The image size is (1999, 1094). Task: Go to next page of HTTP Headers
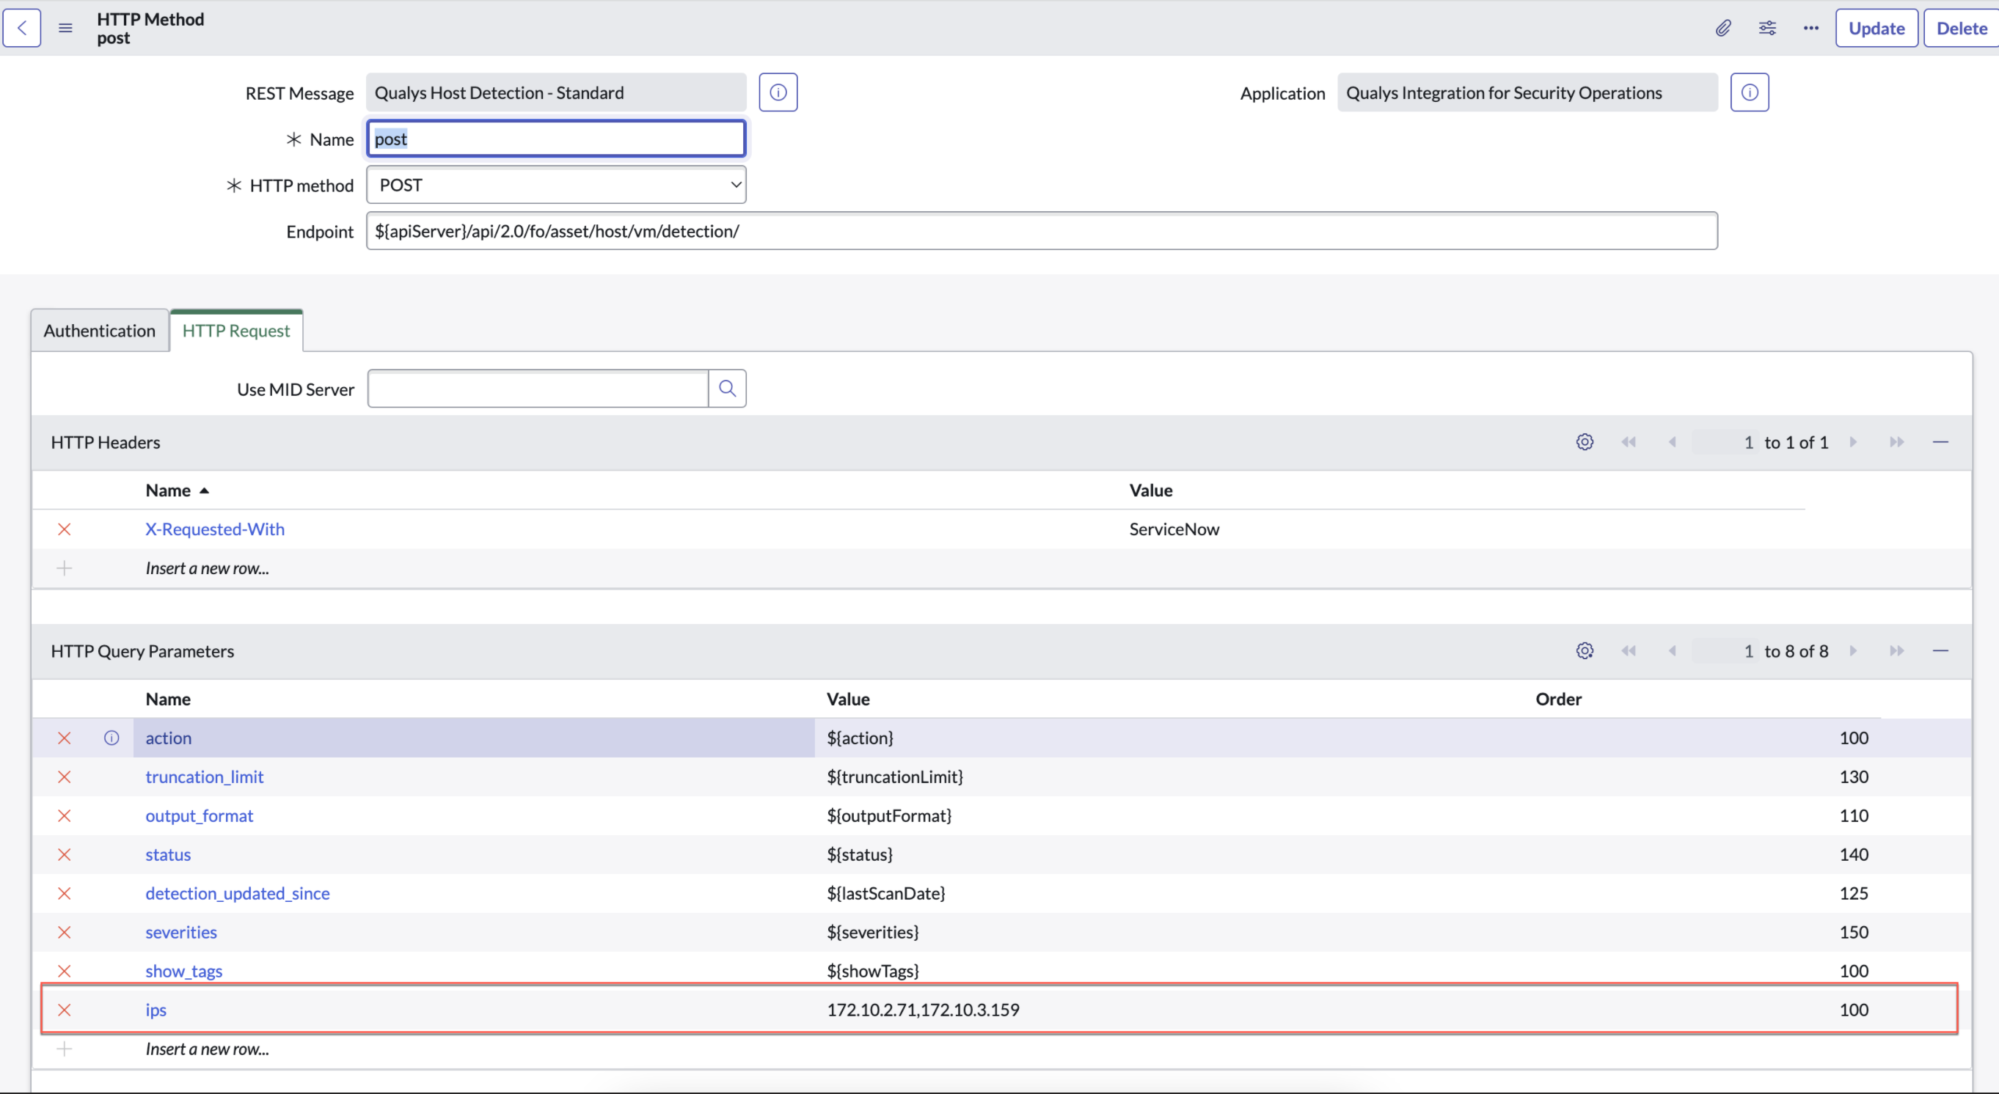click(1853, 441)
